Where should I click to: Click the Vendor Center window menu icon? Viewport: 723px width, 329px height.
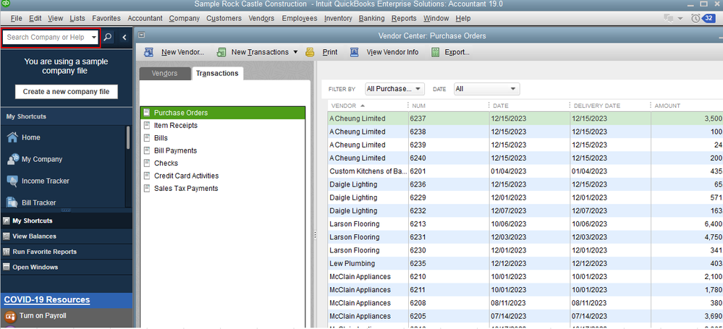(142, 35)
